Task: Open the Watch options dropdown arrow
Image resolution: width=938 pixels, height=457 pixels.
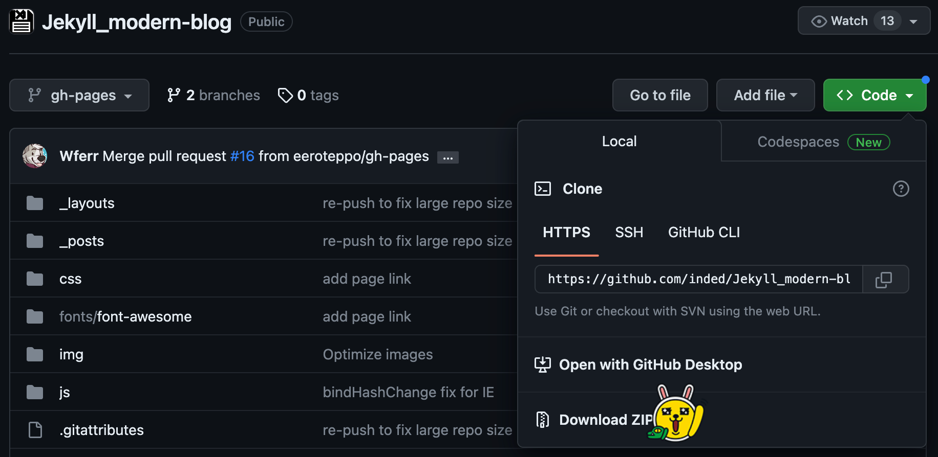Action: (913, 21)
